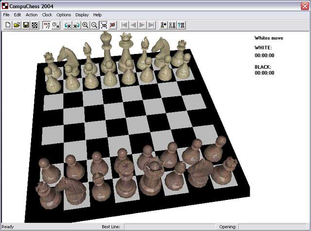The width and height of the screenshot is (311, 231).
Task: Click the rotate board right icon
Action: (76, 25)
